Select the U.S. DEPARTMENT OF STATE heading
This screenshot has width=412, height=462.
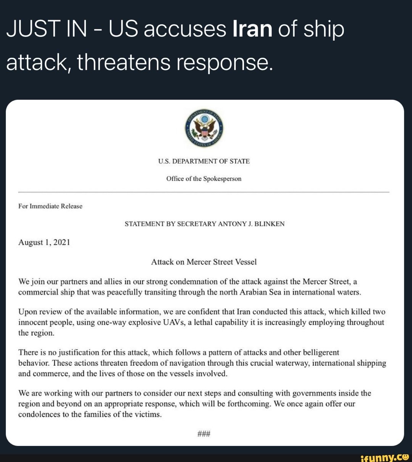pyautogui.click(x=204, y=161)
